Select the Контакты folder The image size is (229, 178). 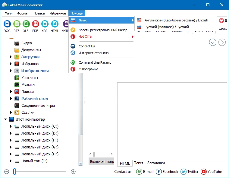click(x=30, y=78)
